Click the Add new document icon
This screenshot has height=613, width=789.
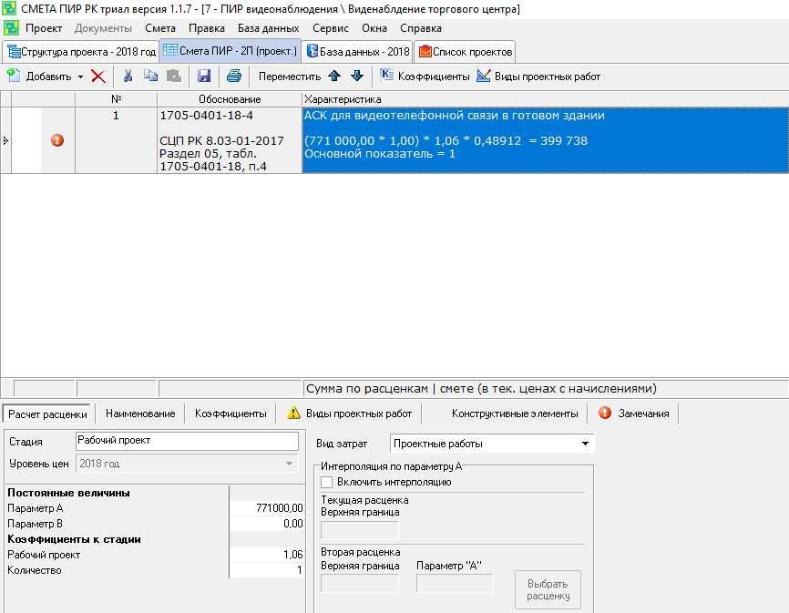point(14,76)
